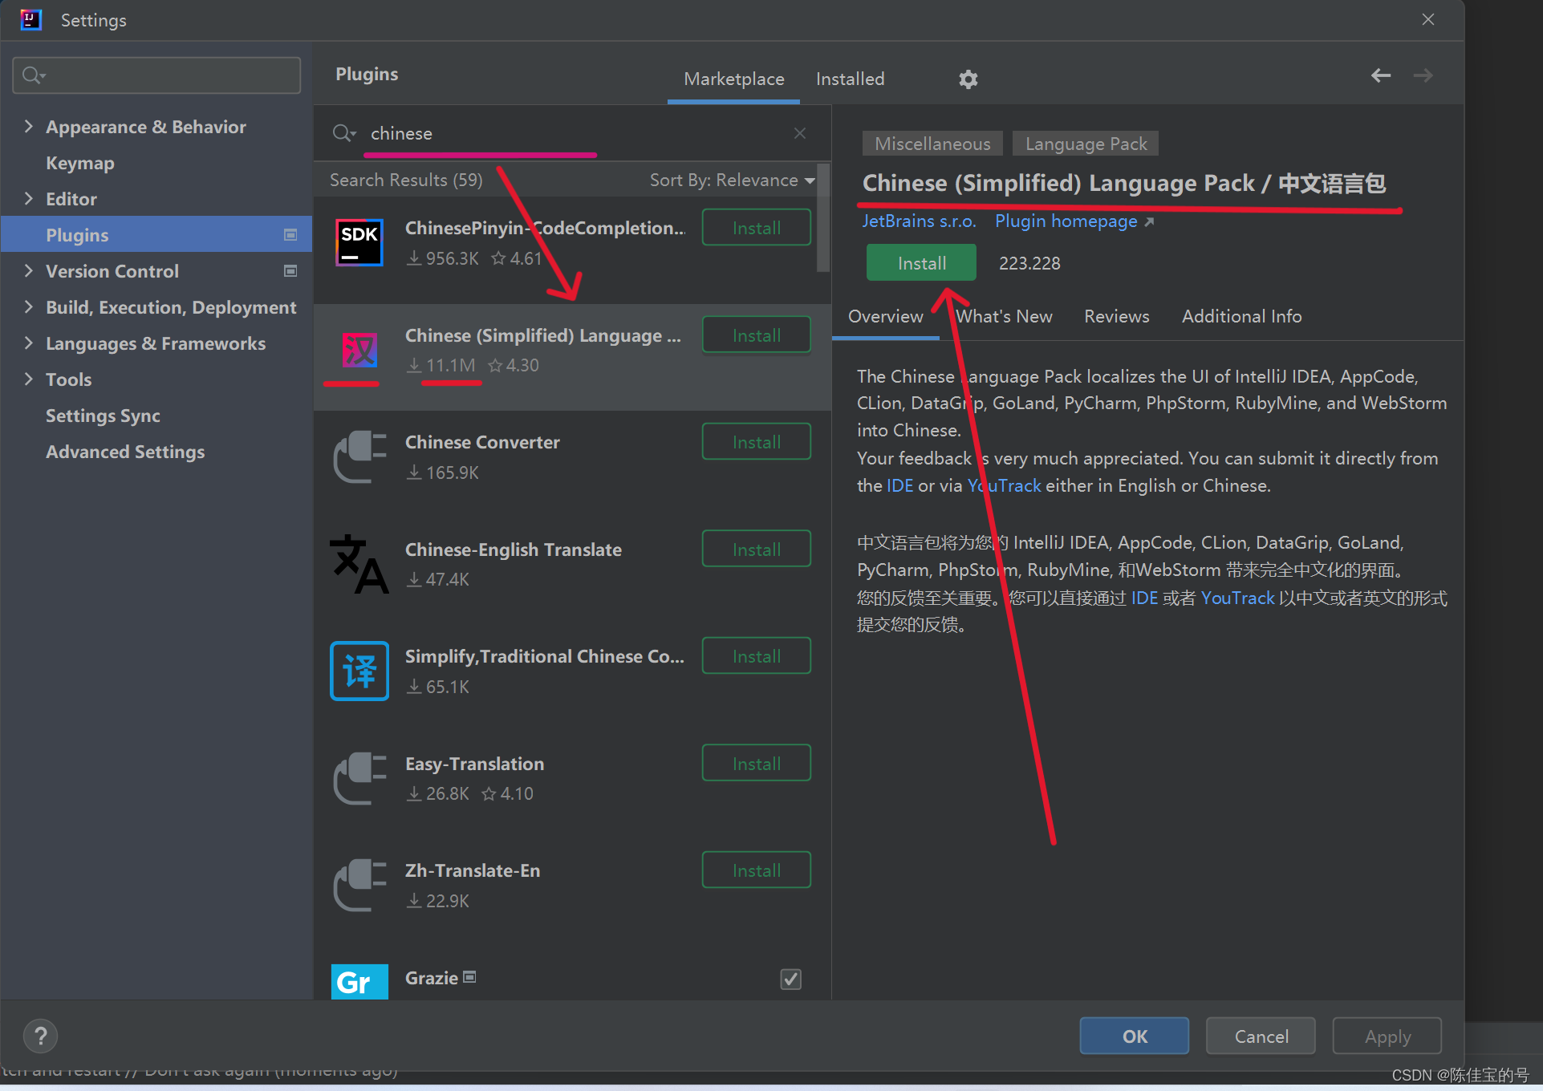This screenshot has height=1091, width=1543.
Task: Click the back navigation arrow
Action: 1380,75
